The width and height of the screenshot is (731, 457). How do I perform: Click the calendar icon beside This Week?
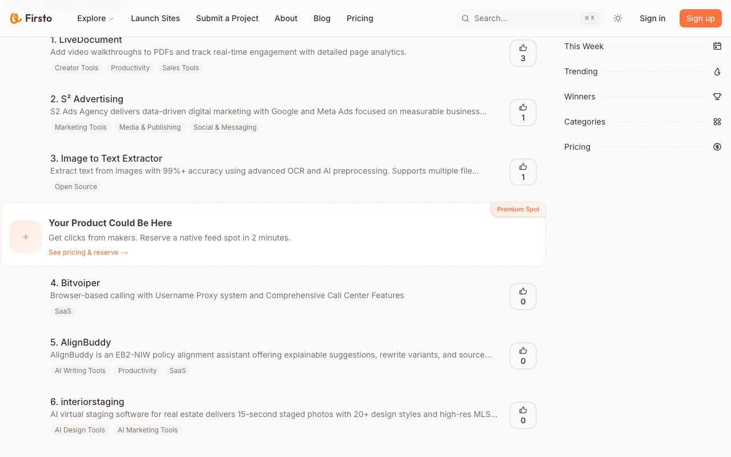click(x=717, y=46)
